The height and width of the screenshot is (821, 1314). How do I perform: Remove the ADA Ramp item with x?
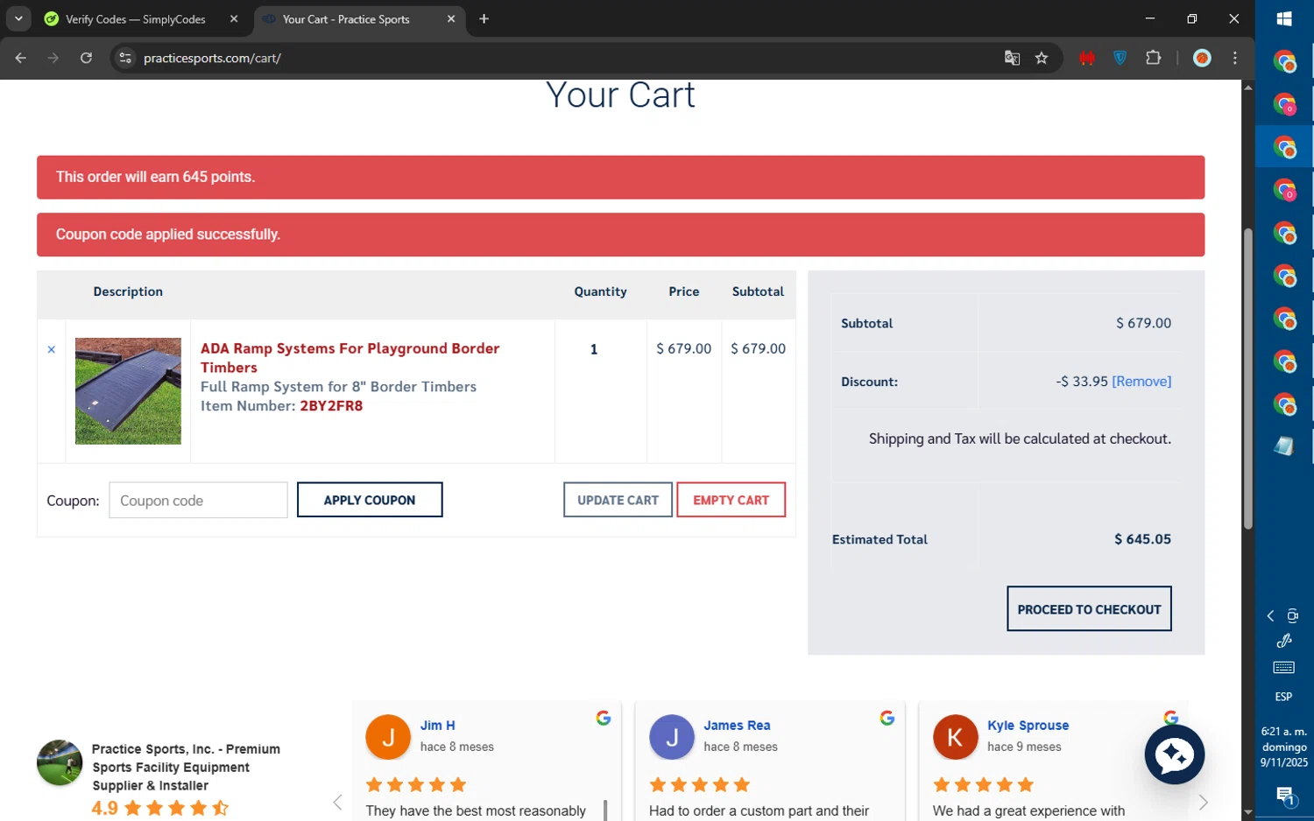point(51,349)
